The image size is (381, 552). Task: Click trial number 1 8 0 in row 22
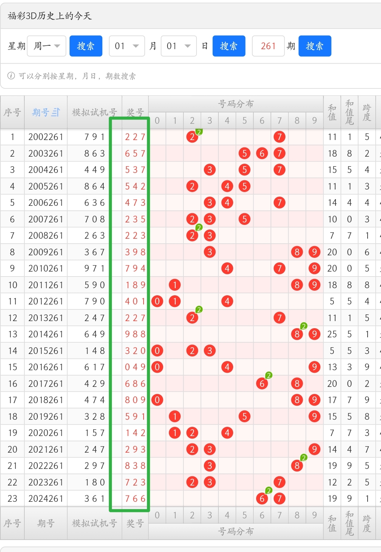95,482
